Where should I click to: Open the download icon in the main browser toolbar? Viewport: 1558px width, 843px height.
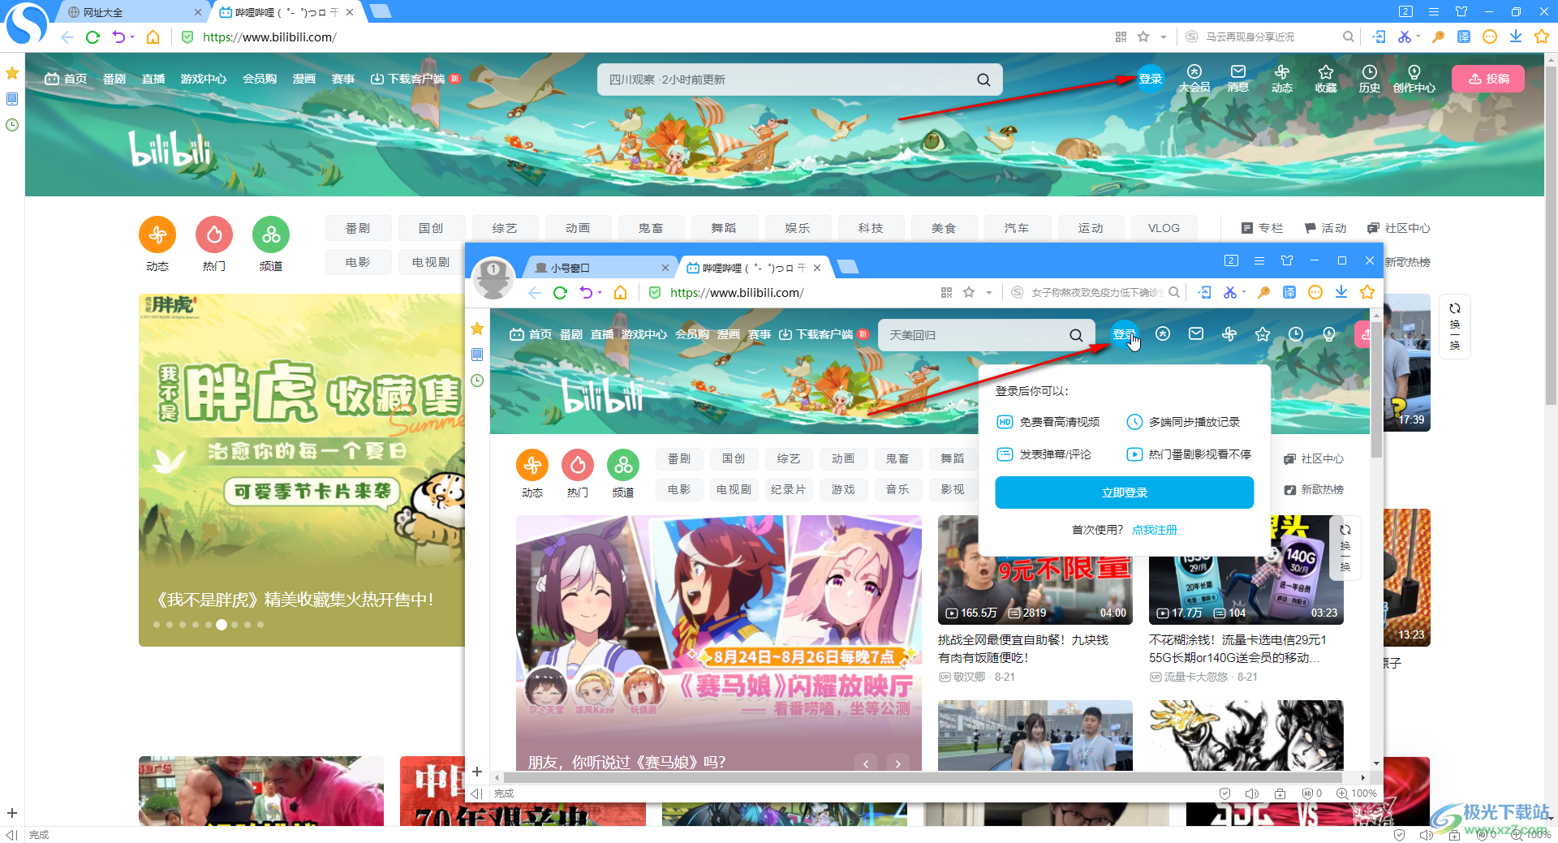pos(1515,37)
